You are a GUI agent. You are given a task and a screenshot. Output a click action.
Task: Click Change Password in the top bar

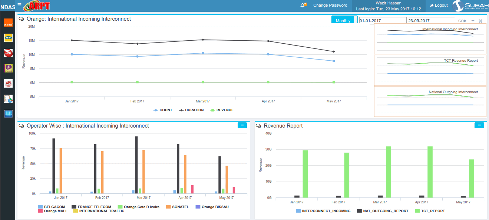tap(330, 5)
